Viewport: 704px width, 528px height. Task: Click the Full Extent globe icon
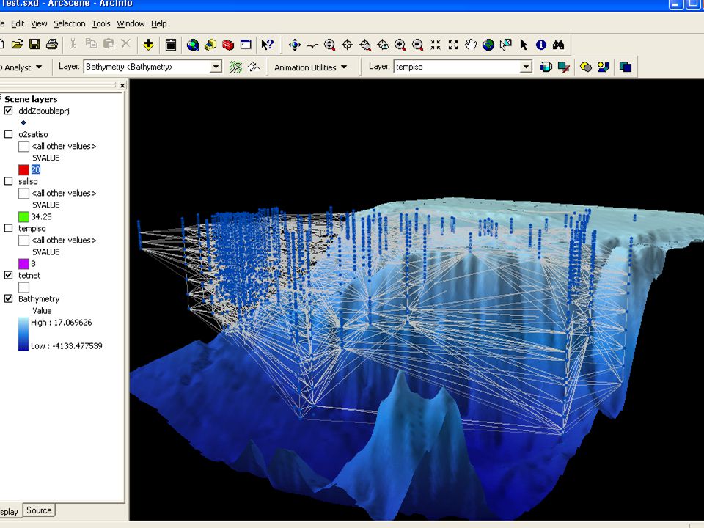click(x=488, y=45)
